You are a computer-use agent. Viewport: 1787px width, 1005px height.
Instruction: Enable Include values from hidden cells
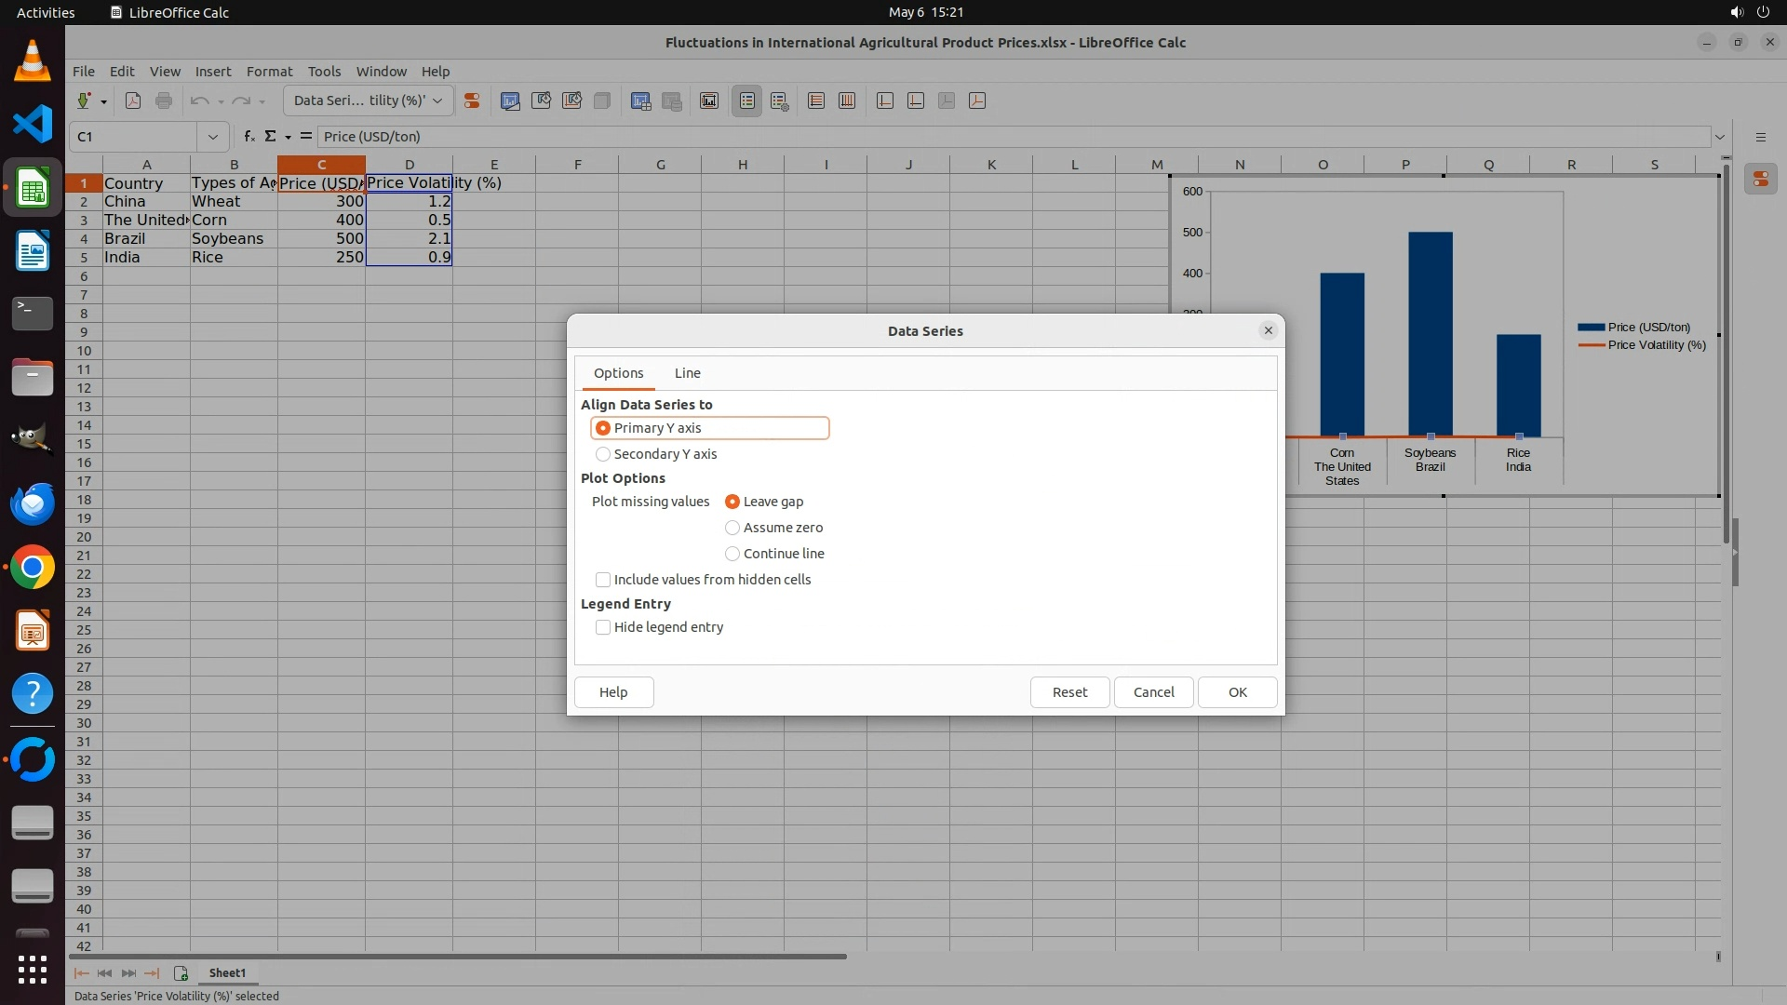603,580
